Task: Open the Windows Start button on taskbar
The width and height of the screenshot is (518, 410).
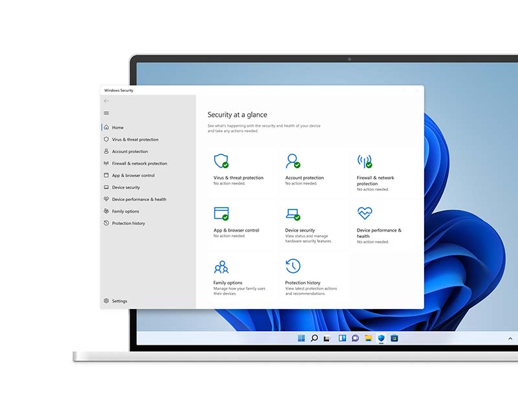Action: click(301, 338)
